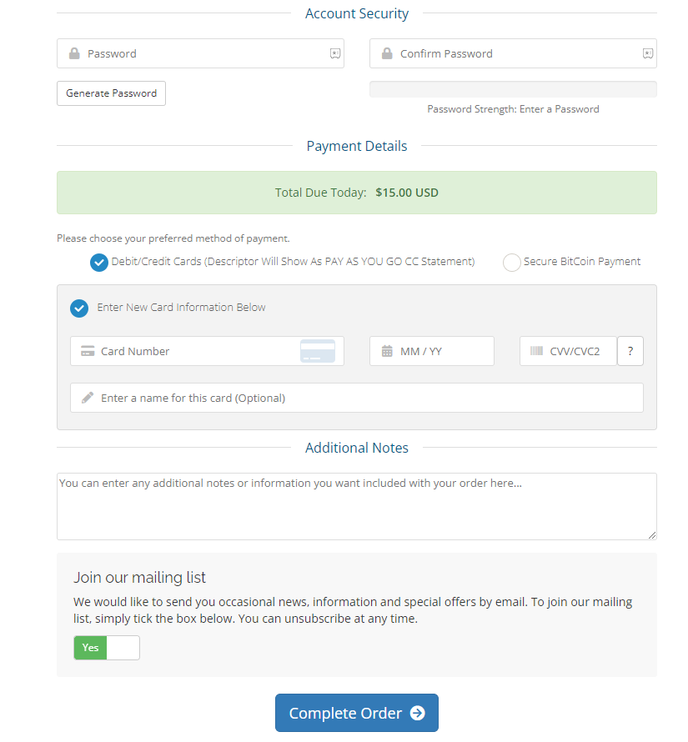Click the lock icon in the Password field
Screen dimensions: 688x742
pyautogui.click(x=74, y=53)
